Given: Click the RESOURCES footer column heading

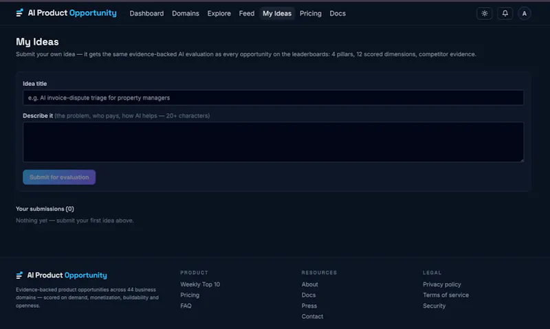Looking at the screenshot, I should [x=319, y=273].
